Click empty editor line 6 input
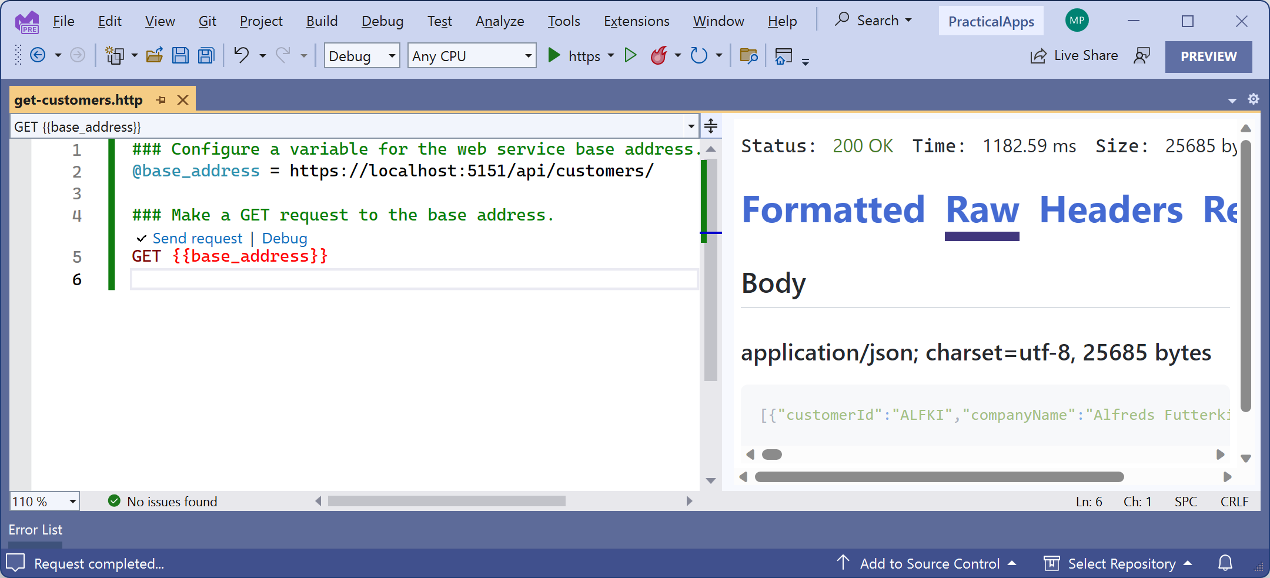This screenshot has width=1270, height=578. click(414, 279)
